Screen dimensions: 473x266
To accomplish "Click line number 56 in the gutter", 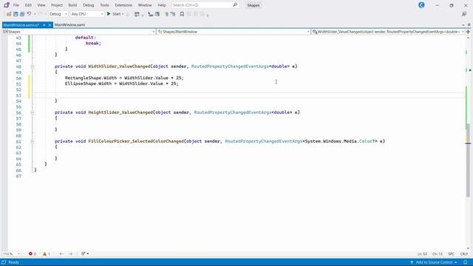I will point(18,113).
